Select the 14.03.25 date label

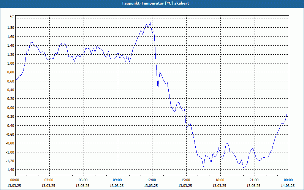click(288, 185)
